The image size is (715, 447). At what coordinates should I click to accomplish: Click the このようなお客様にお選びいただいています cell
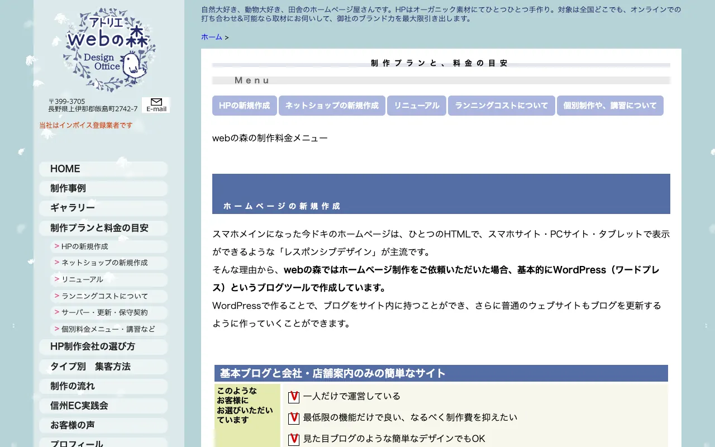pos(247,415)
